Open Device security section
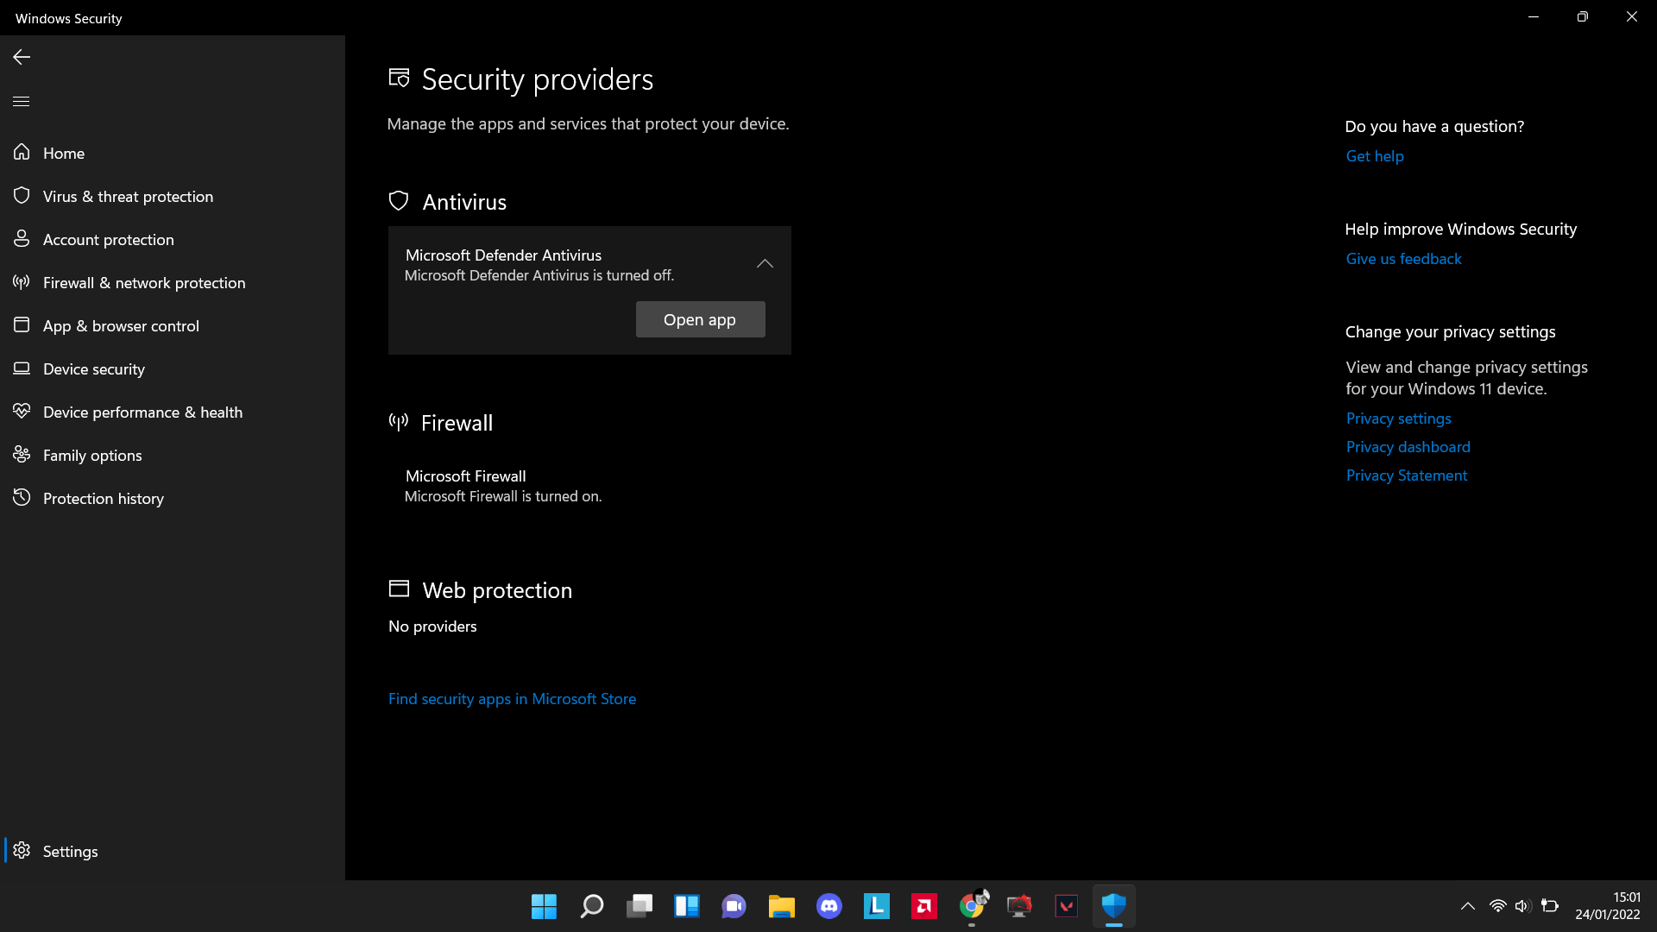 93,368
